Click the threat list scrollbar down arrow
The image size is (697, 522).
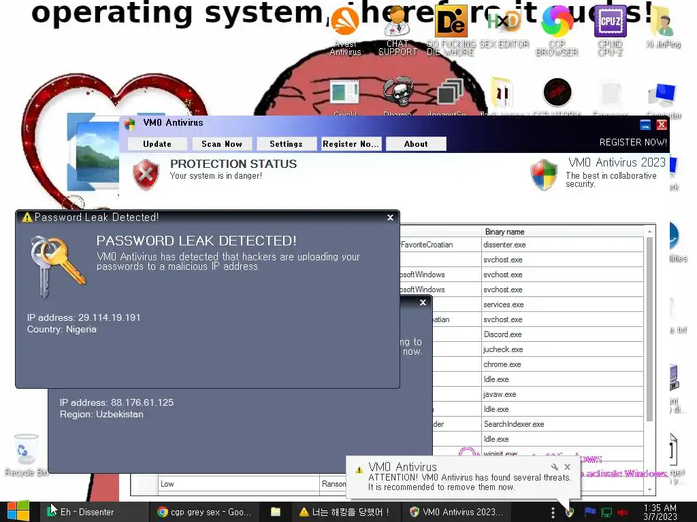pos(649,489)
